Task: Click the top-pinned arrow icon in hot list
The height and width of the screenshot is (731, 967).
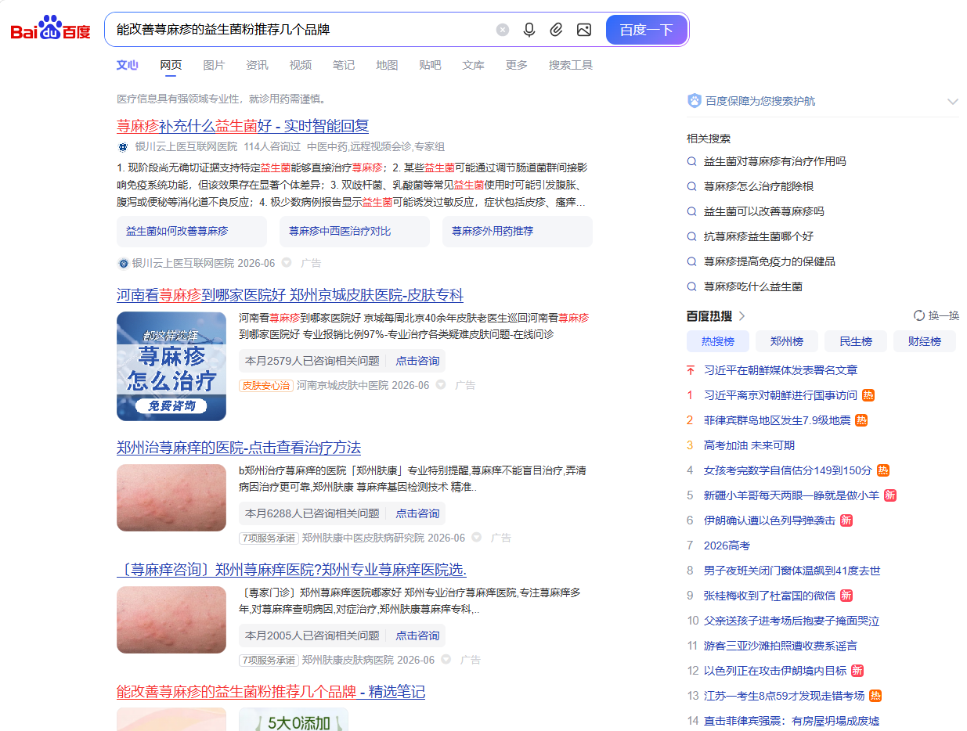Action: (x=691, y=370)
